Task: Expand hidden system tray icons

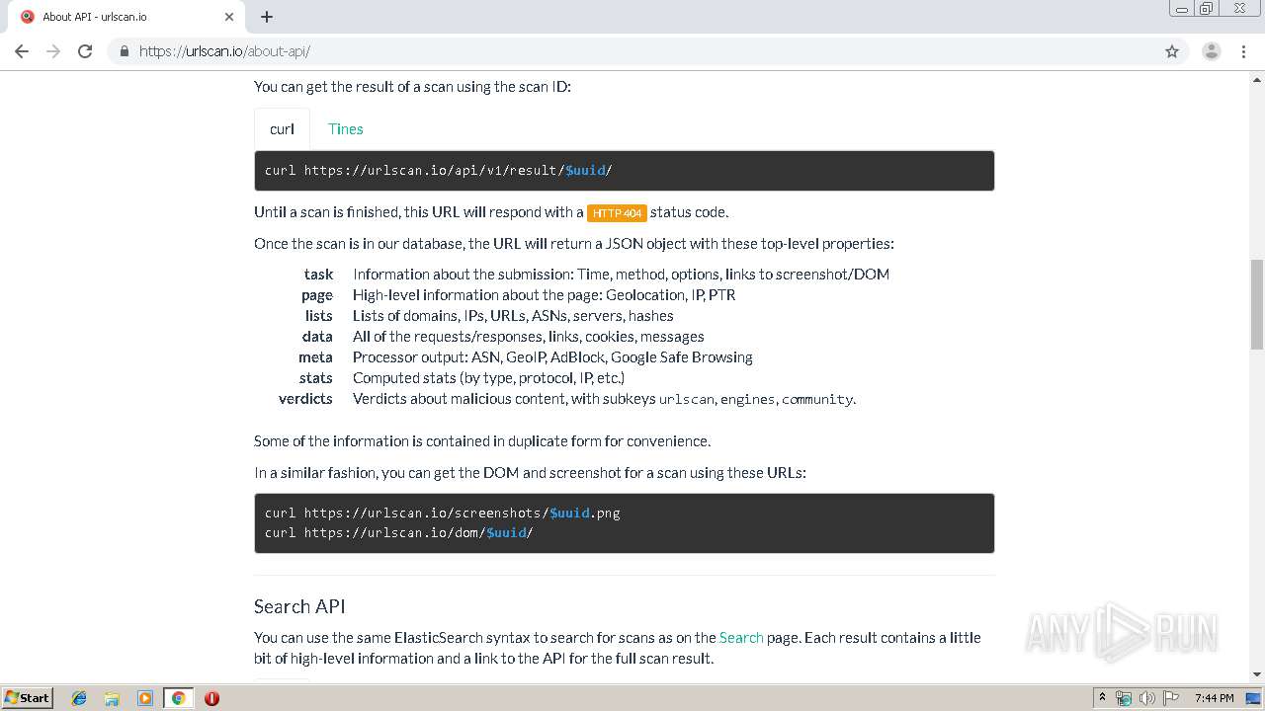Action: tap(1103, 698)
